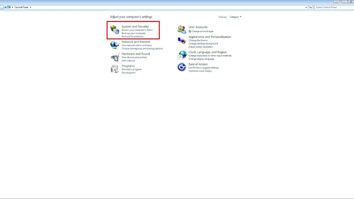Click the Network and Internet globe icon
This screenshot has width=354, height=199.
click(115, 45)
